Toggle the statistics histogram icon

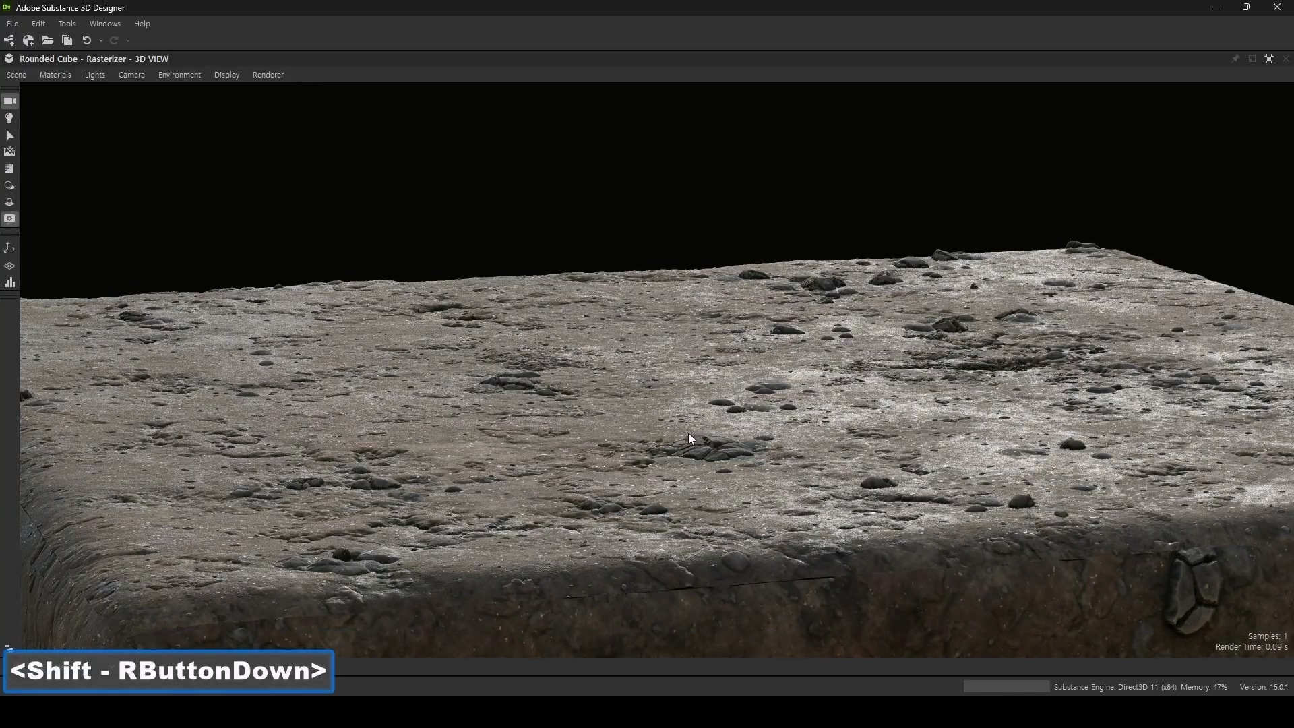(x=9, y=283)
